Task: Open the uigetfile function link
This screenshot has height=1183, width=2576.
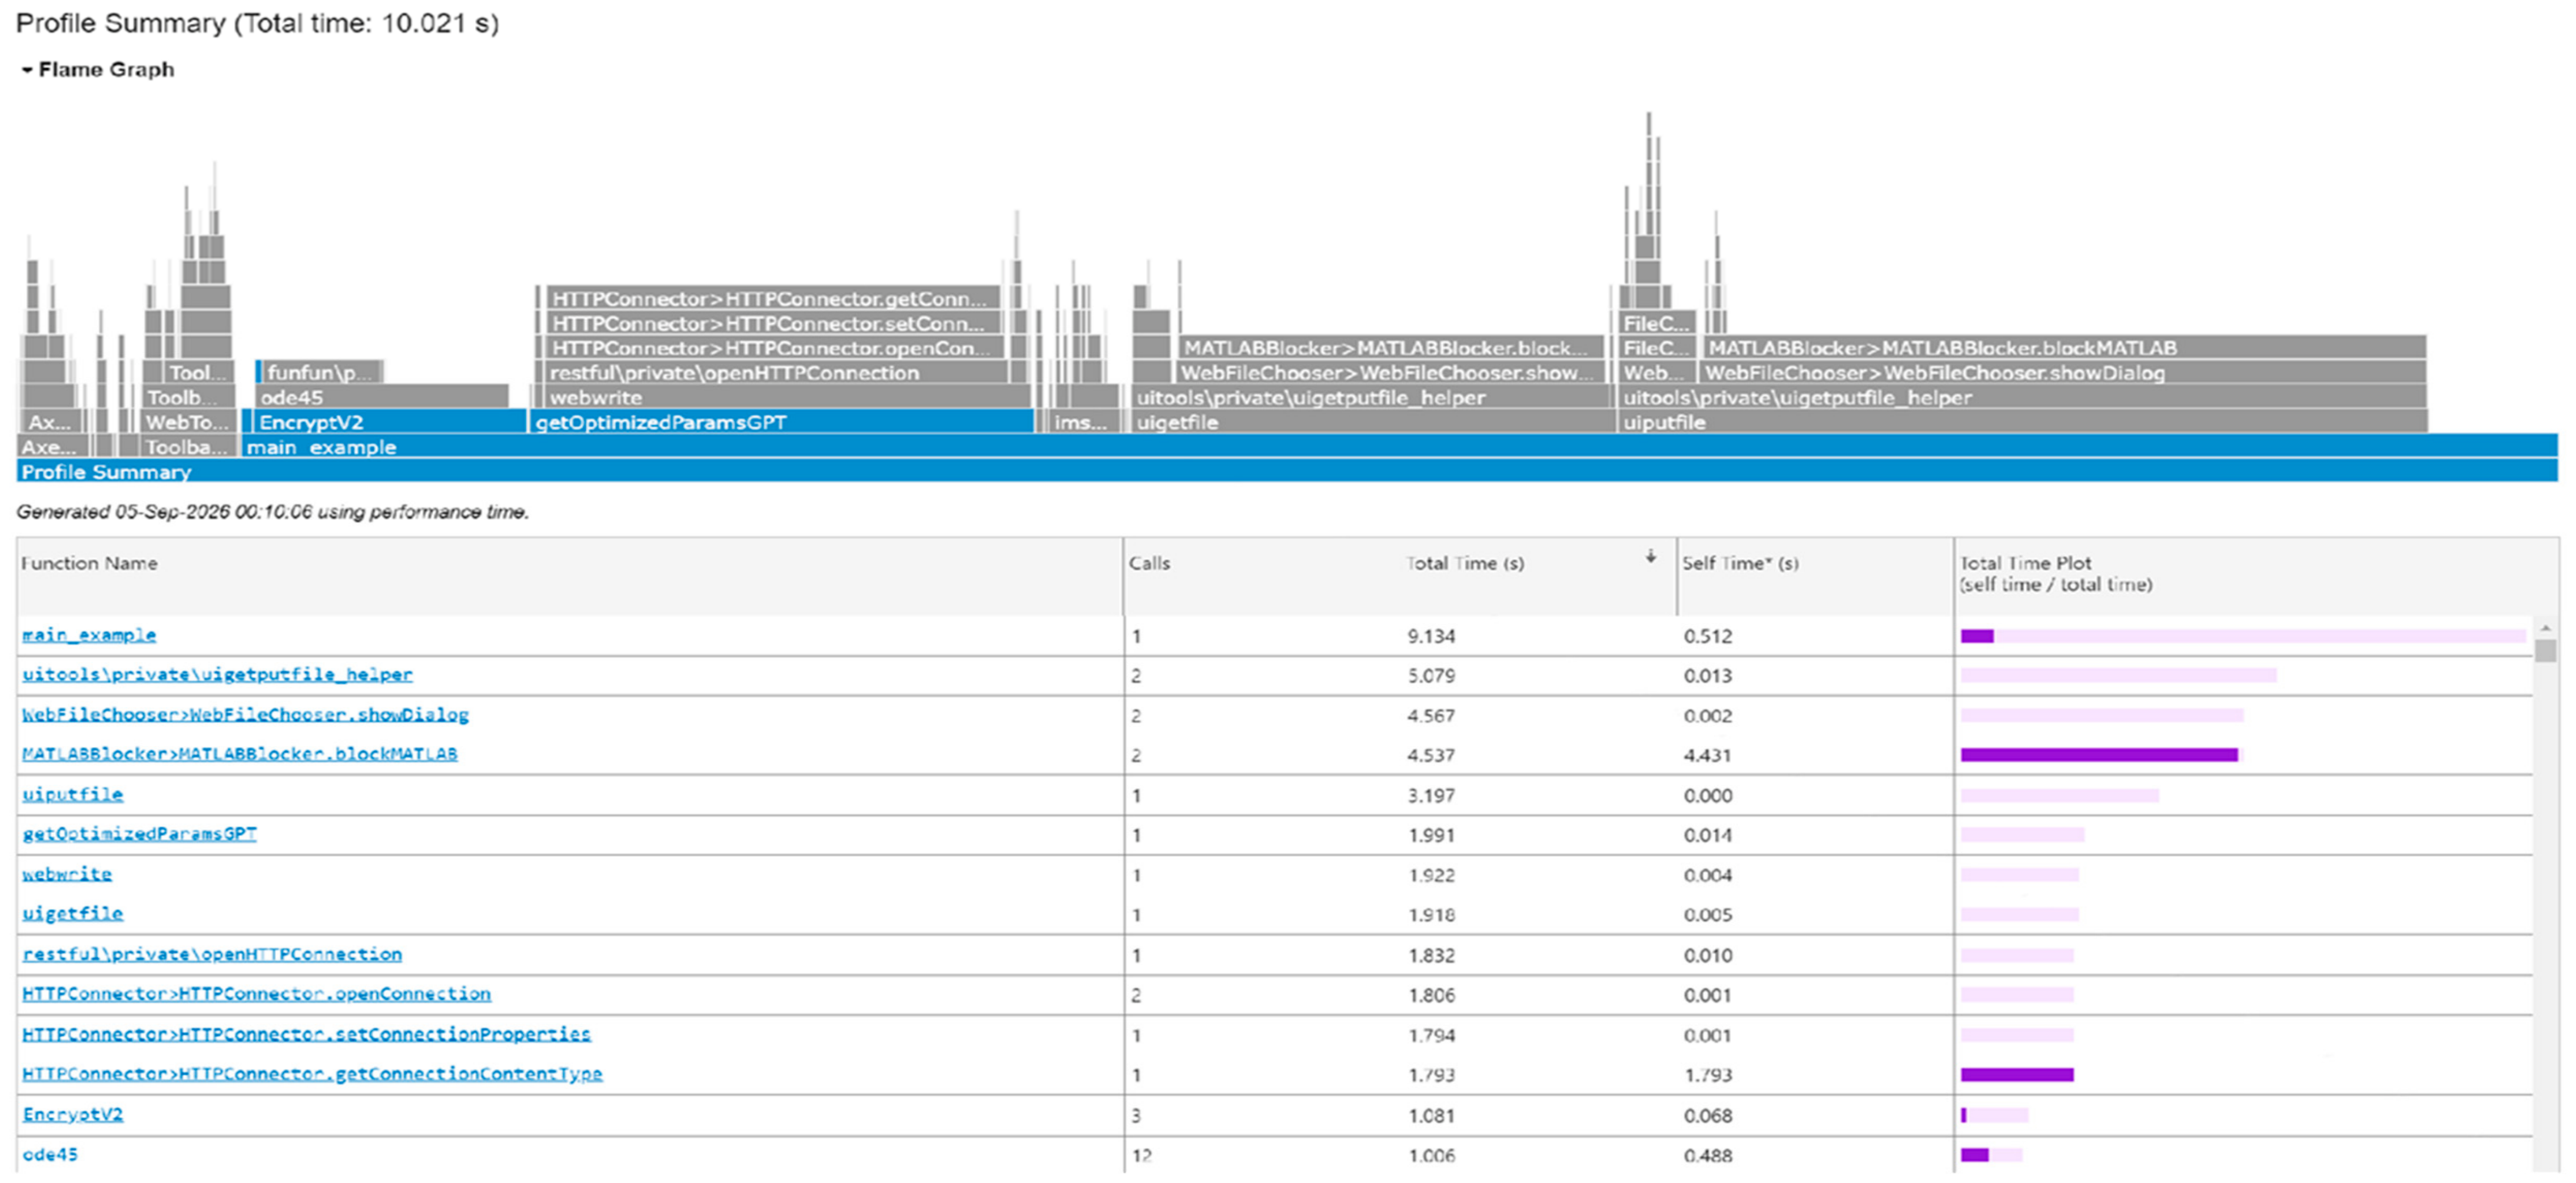Action: [73, 914]
